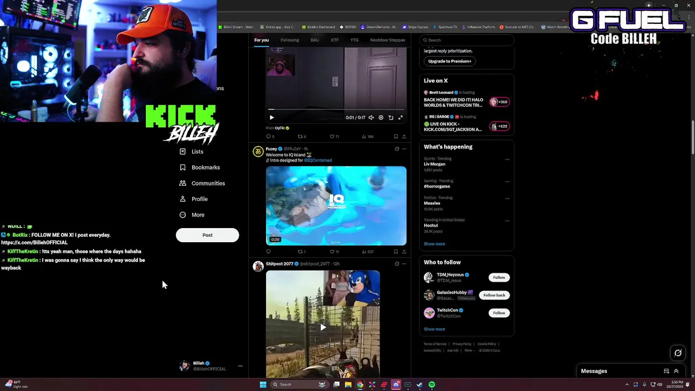The height and width of the screenshot is (391, 695).
Task: Open Spotify from the taskbar
Action: click(x=432, y=384)
